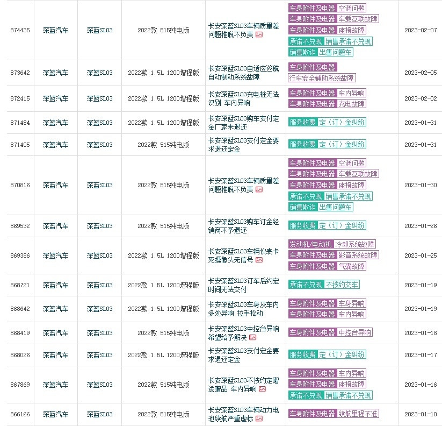442x426 pixels.
Task: Open complaint 车身及车内多处异响 拉手松动
Action: tap(243, 309)
